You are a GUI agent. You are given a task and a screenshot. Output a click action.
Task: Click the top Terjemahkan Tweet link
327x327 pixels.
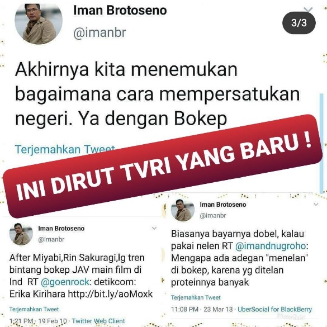tap(65, 149)
